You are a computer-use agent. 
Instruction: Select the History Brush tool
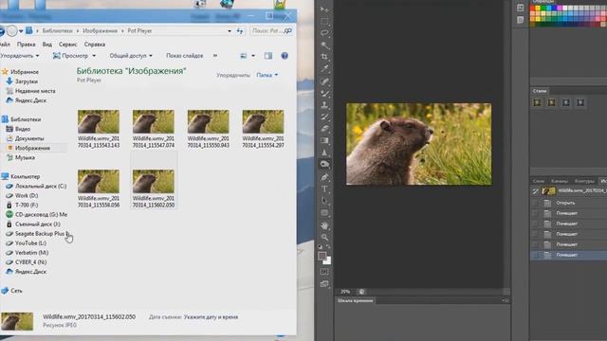[324, 117]
